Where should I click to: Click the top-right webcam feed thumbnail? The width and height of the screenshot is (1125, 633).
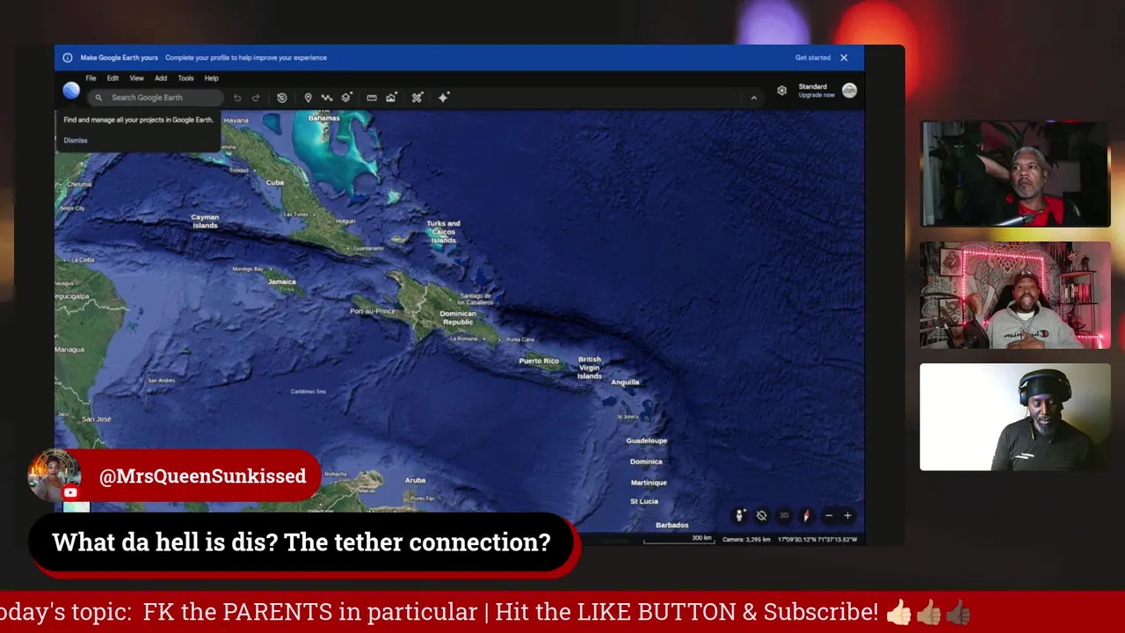[1015, 174]
